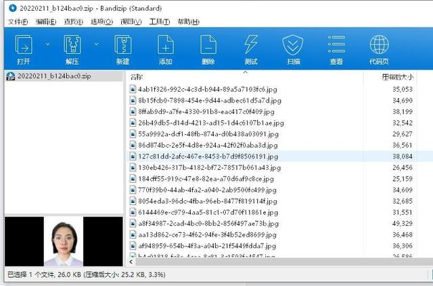Expand the dropdown arrow beside Extract (解压)
This screenshot has width=433, height=286.
[x=97, y=44]
